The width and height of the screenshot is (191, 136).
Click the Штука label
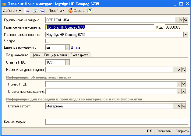75,47
